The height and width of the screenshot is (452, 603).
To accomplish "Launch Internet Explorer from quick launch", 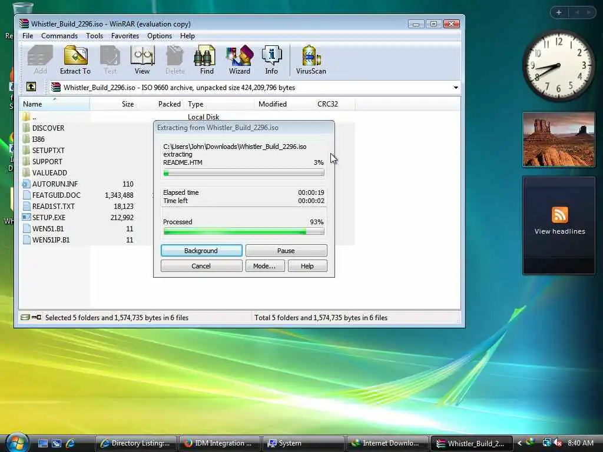I will pos(70,443).
